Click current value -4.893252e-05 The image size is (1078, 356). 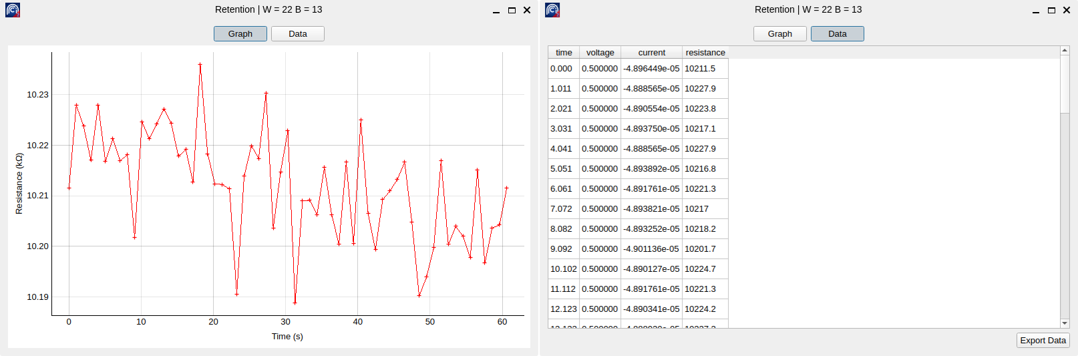coord(651,229)
